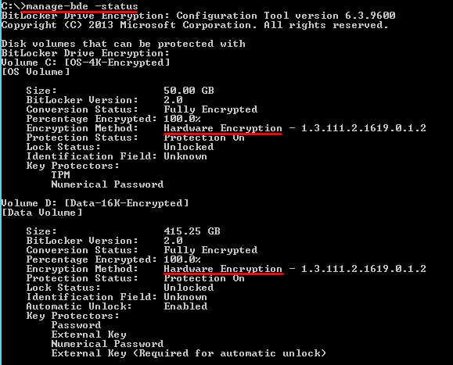Click Protection On status under Volume C
This screenshot has height=365, width=453.
[204, 138]
